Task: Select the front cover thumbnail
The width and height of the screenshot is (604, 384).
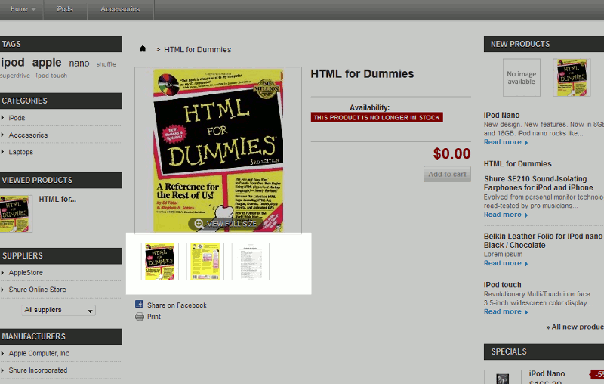Action: 160,262
